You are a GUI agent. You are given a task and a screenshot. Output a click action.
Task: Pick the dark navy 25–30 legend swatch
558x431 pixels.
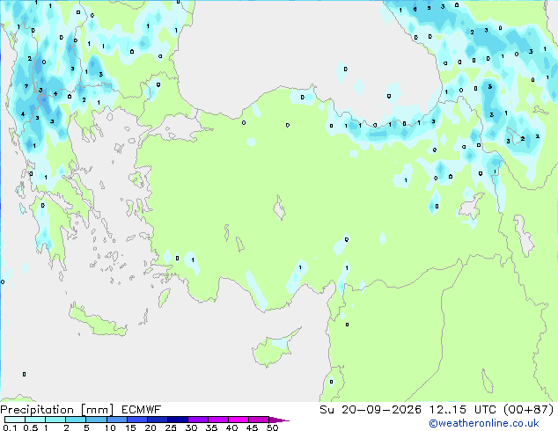point(178,420)
